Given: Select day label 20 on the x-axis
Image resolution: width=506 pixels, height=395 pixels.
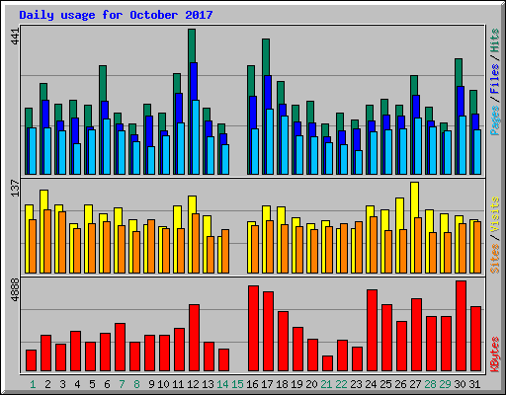Looking at the screenshot, I should pyautogui.click(x=311, y=384).
